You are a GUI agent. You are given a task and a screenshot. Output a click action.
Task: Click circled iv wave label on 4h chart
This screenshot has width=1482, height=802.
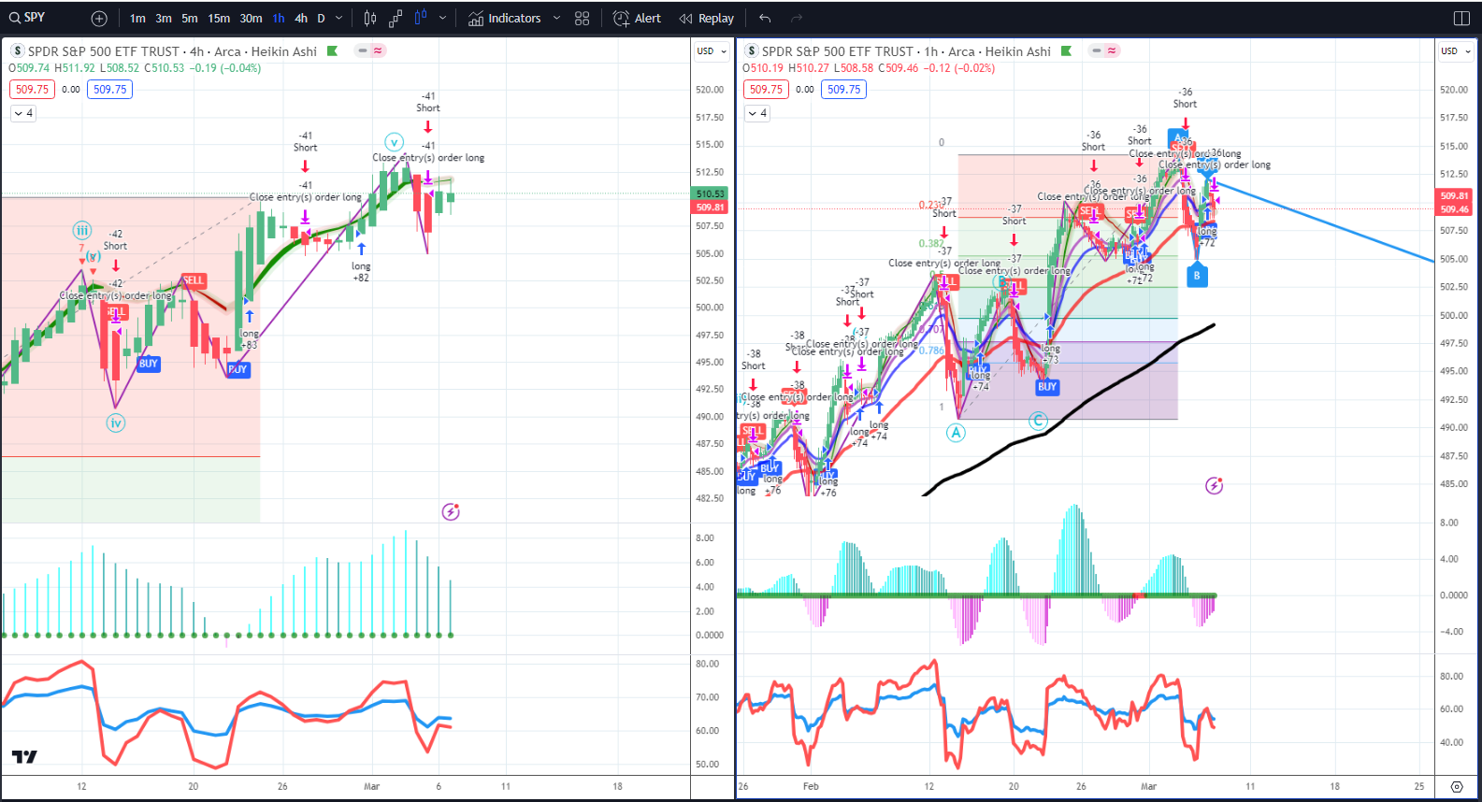(115, 423)
